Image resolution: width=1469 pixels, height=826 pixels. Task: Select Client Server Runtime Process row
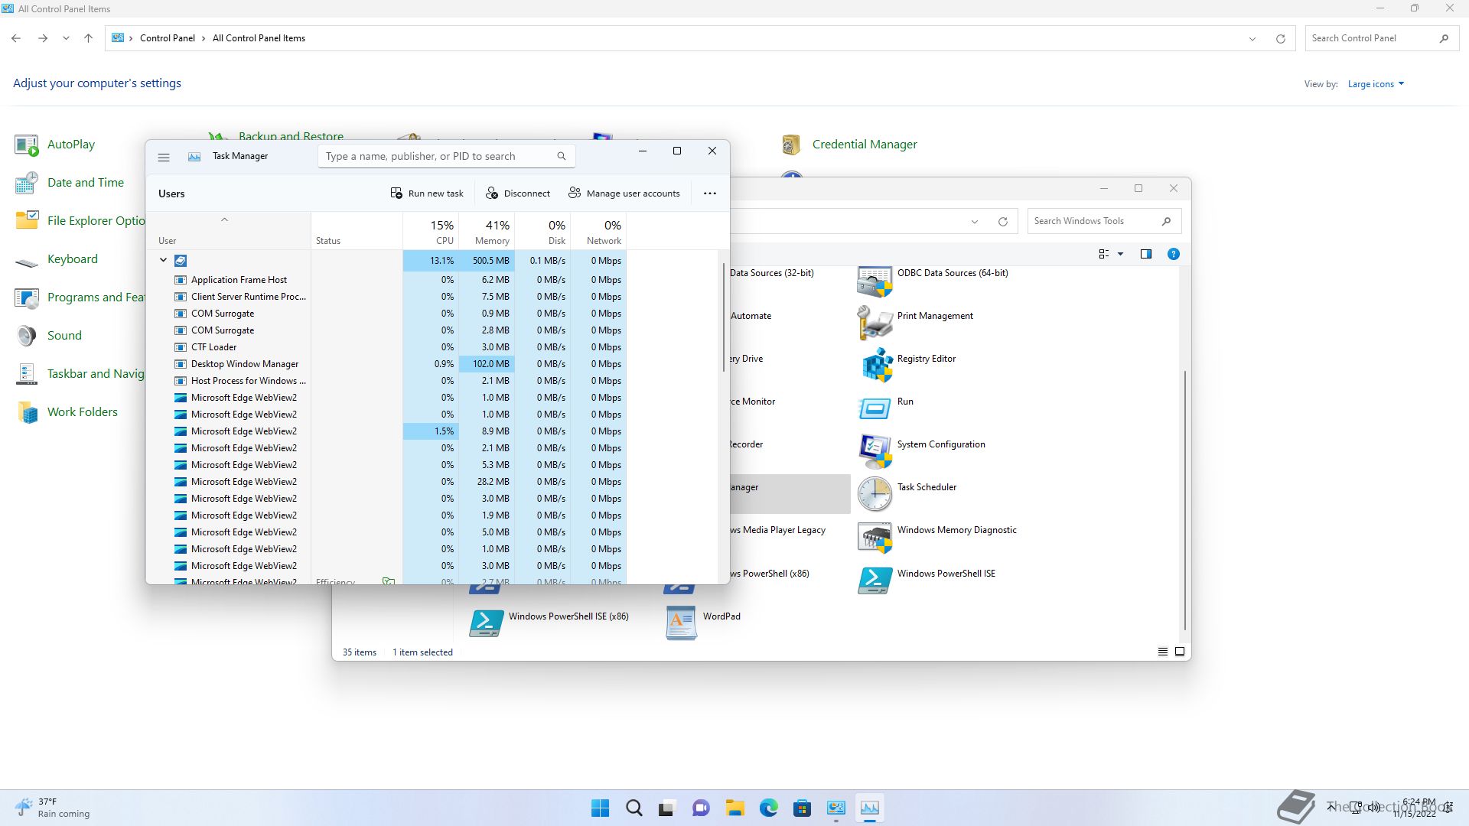click(x=386, y=297)
